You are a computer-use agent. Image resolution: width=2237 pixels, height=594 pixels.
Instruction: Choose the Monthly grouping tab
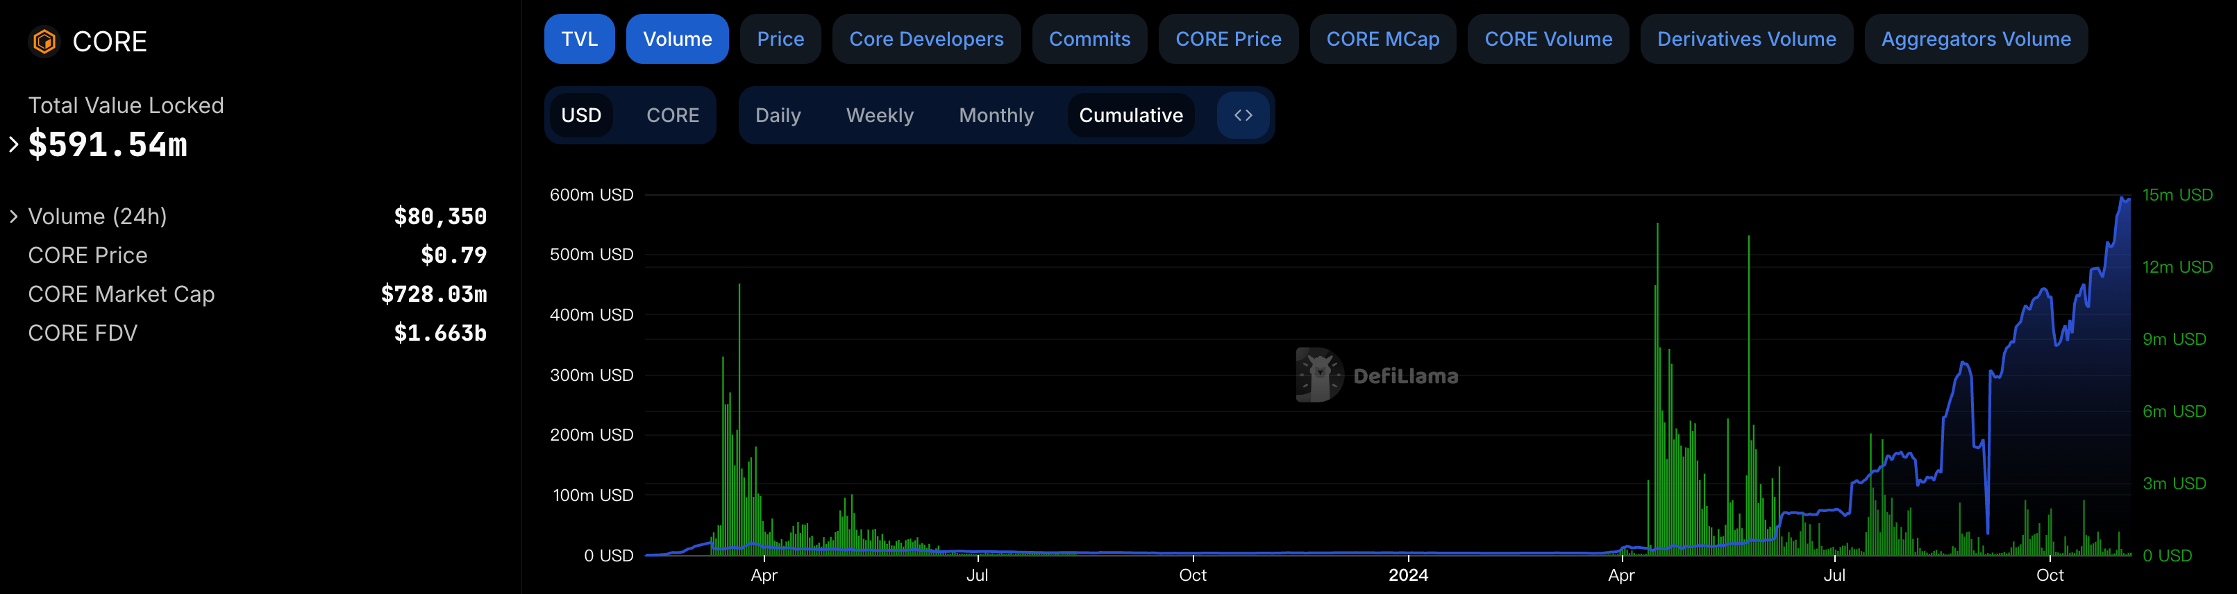tap(995, 114)
